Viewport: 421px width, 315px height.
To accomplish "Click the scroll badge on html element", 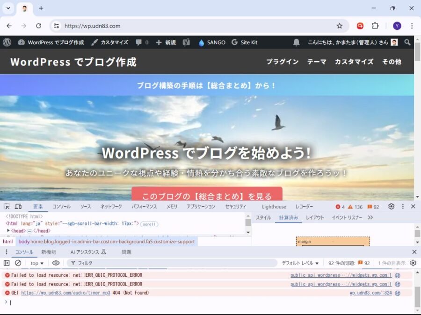I will point(149,224).
